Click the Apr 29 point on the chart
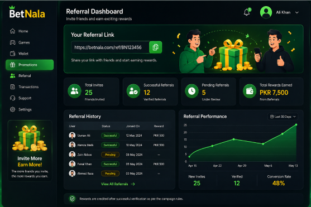311x207 pixels. [234, 139]
